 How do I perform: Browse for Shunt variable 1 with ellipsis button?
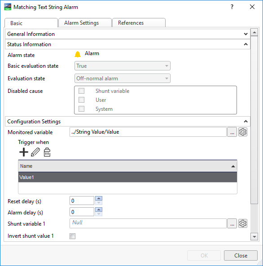[x=232, y=223]
